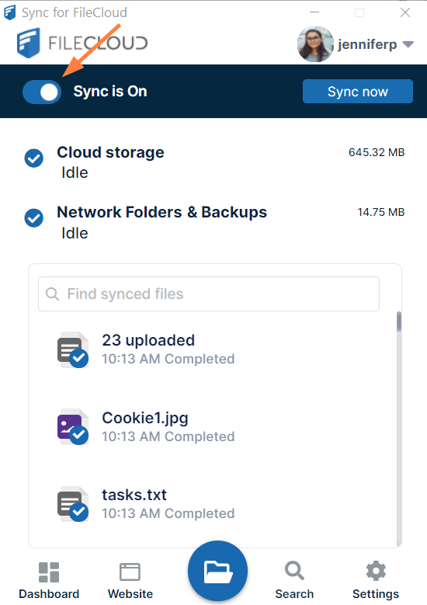Click the FileCloud app icon in title bar
Screen dimensions: 427x605
coord(9,12)
